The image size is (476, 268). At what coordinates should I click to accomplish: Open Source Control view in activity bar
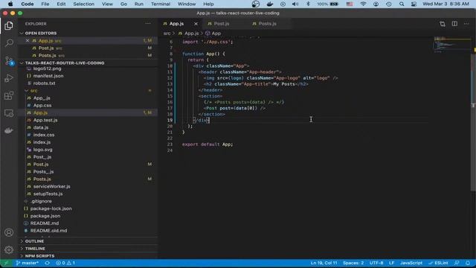[9, 60]
